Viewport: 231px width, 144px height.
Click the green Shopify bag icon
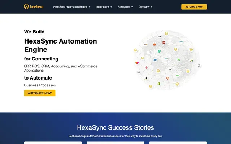159,84
